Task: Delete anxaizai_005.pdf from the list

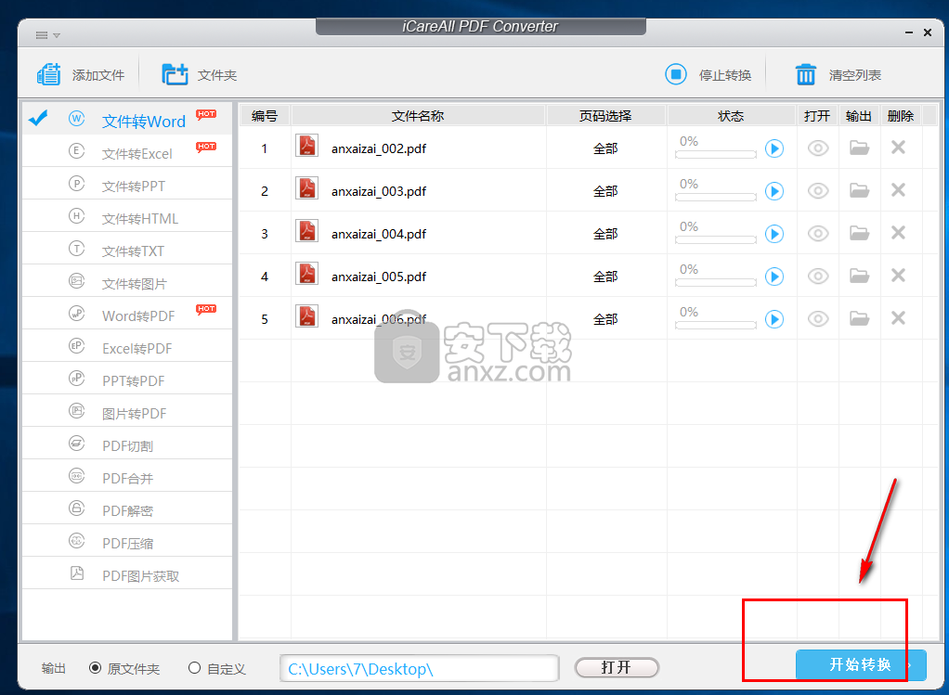Action: (x=898, y=276)
